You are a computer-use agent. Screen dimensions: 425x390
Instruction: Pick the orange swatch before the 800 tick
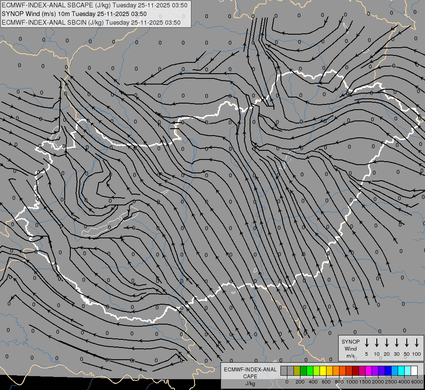coord(336,370)
